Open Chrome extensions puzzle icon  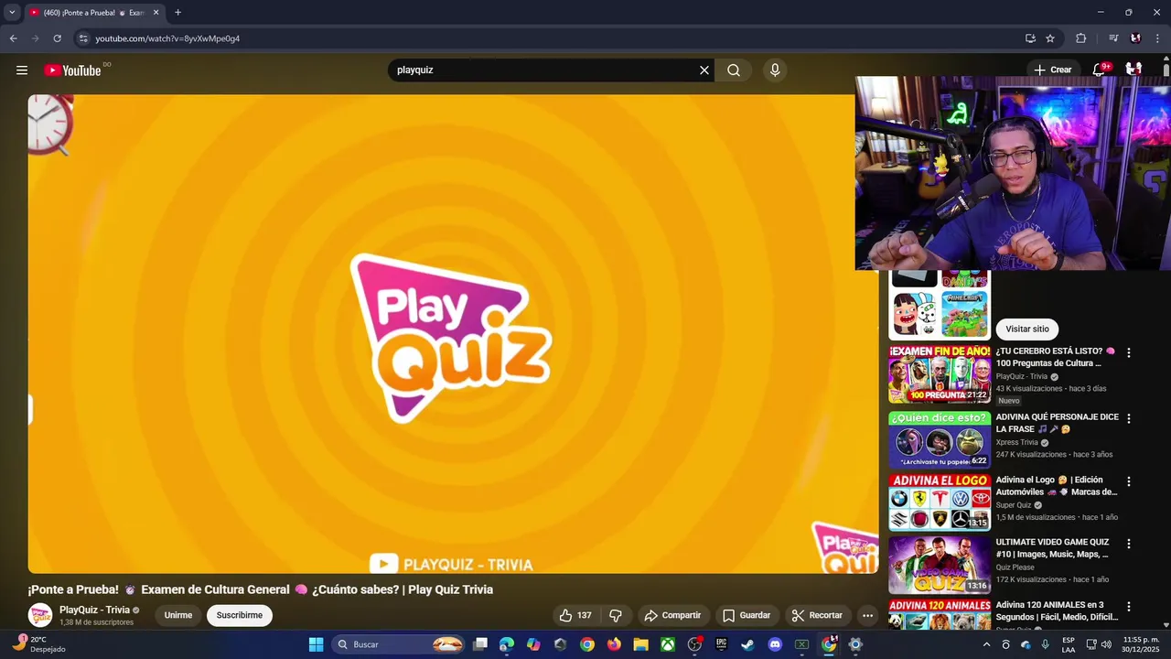(x=1080, y=38)
